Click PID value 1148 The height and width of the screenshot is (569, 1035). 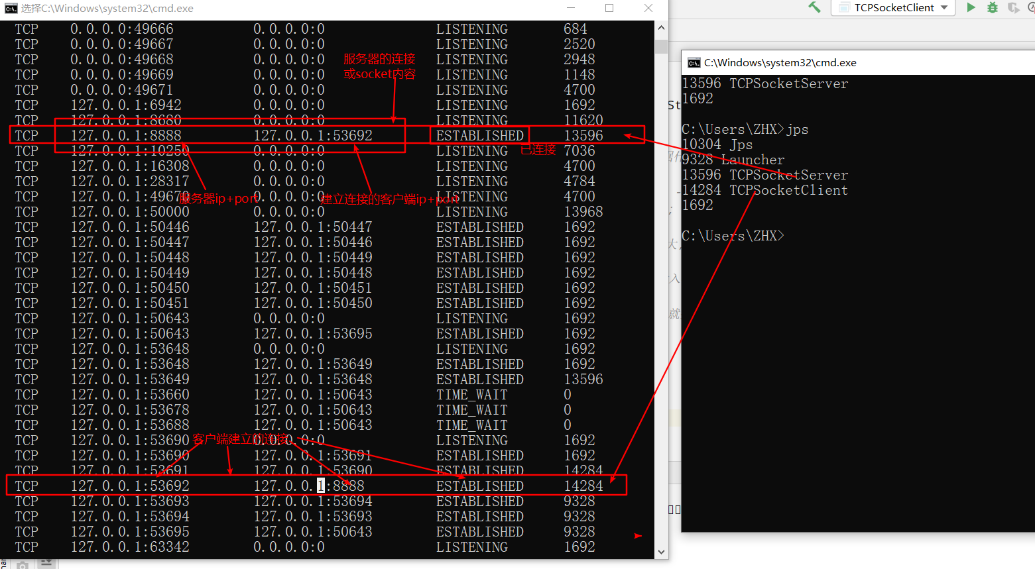(x=579, y=75)
